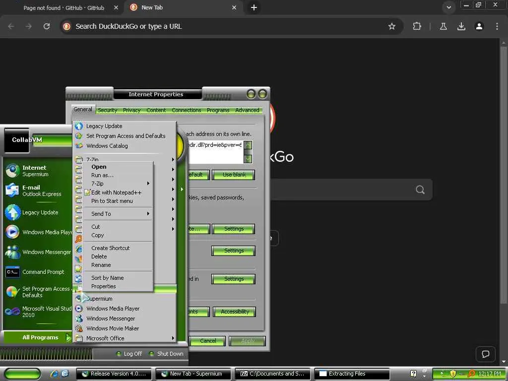Select Pin to Start menu

pyautogui.click(x=118, y=201)
